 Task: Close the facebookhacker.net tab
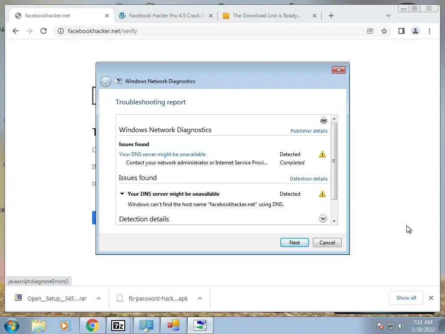(107, 16)
